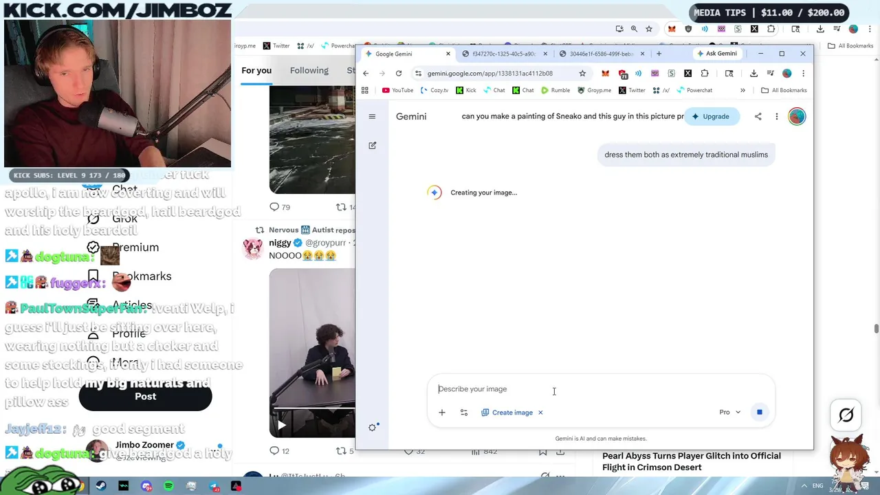Click the Post button on X
This screenshot has width=880, height=495.
point(145,396)
